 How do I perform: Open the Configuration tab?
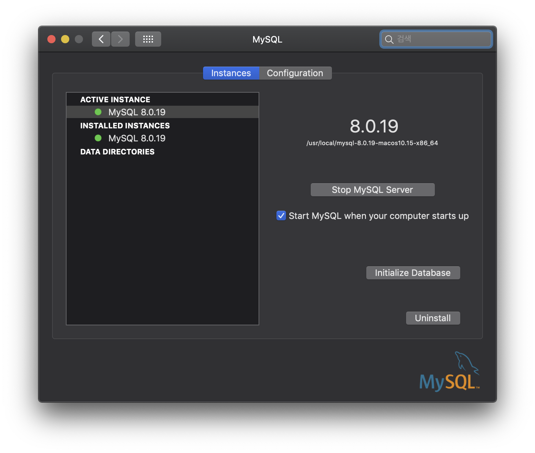pyautogui.click(x=295, y=73)
